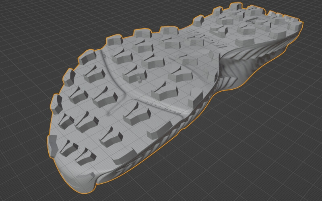This screenshot has height=201, width=322.
Task: Click the protruding lug on the far-left sole edge
Action: coord(52,146)
